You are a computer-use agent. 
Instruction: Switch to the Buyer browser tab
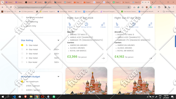tap(87, 2)
